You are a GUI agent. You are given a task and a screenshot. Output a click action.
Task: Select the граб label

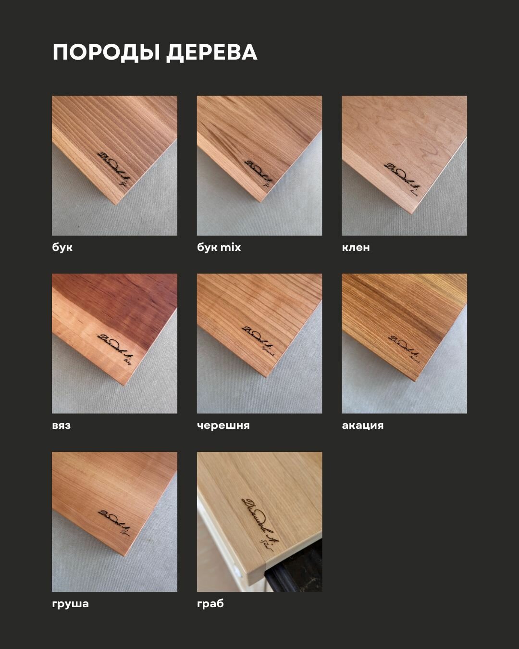tap(210, 603)
